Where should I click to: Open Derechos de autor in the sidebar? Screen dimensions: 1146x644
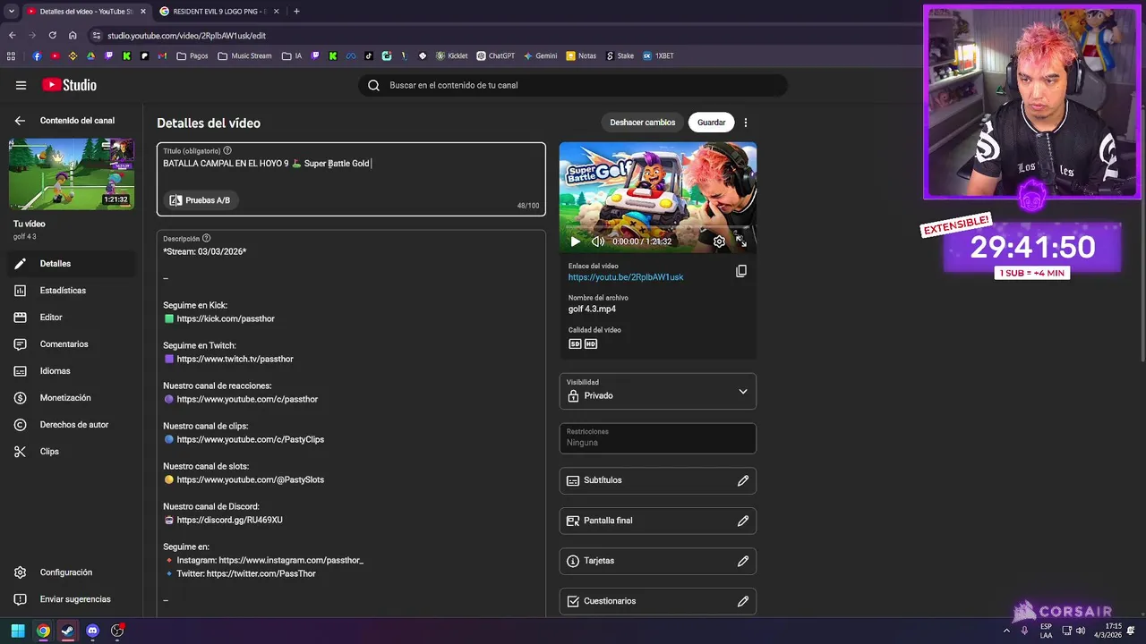[72, 425]
